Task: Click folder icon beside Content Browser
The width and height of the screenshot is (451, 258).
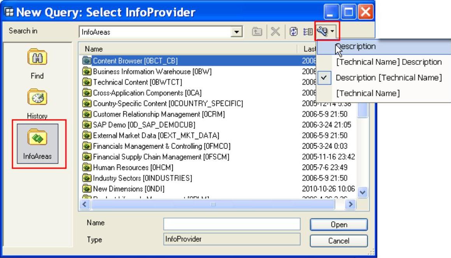Action: pyautogui.click(x=86, y=61)
